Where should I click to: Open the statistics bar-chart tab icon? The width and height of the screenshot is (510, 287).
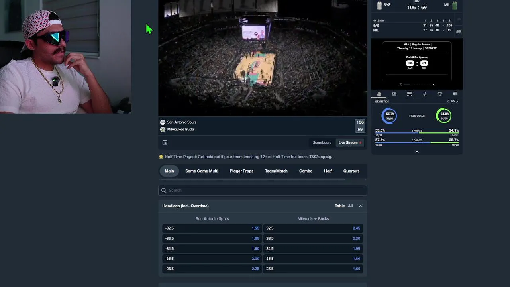point(379,94)
